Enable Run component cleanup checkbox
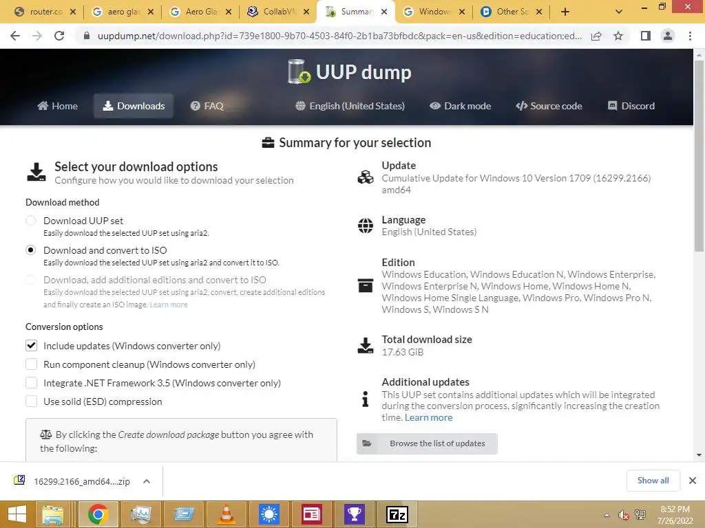This screenshot has width=705, height=528. (31, 364)
